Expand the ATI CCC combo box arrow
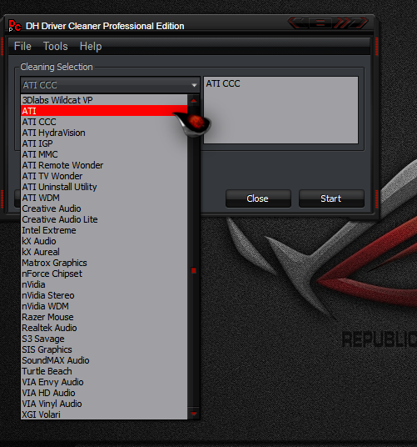The width and height of the screenshot is (417, 447). pyautogui.click(x=194, y=85)
